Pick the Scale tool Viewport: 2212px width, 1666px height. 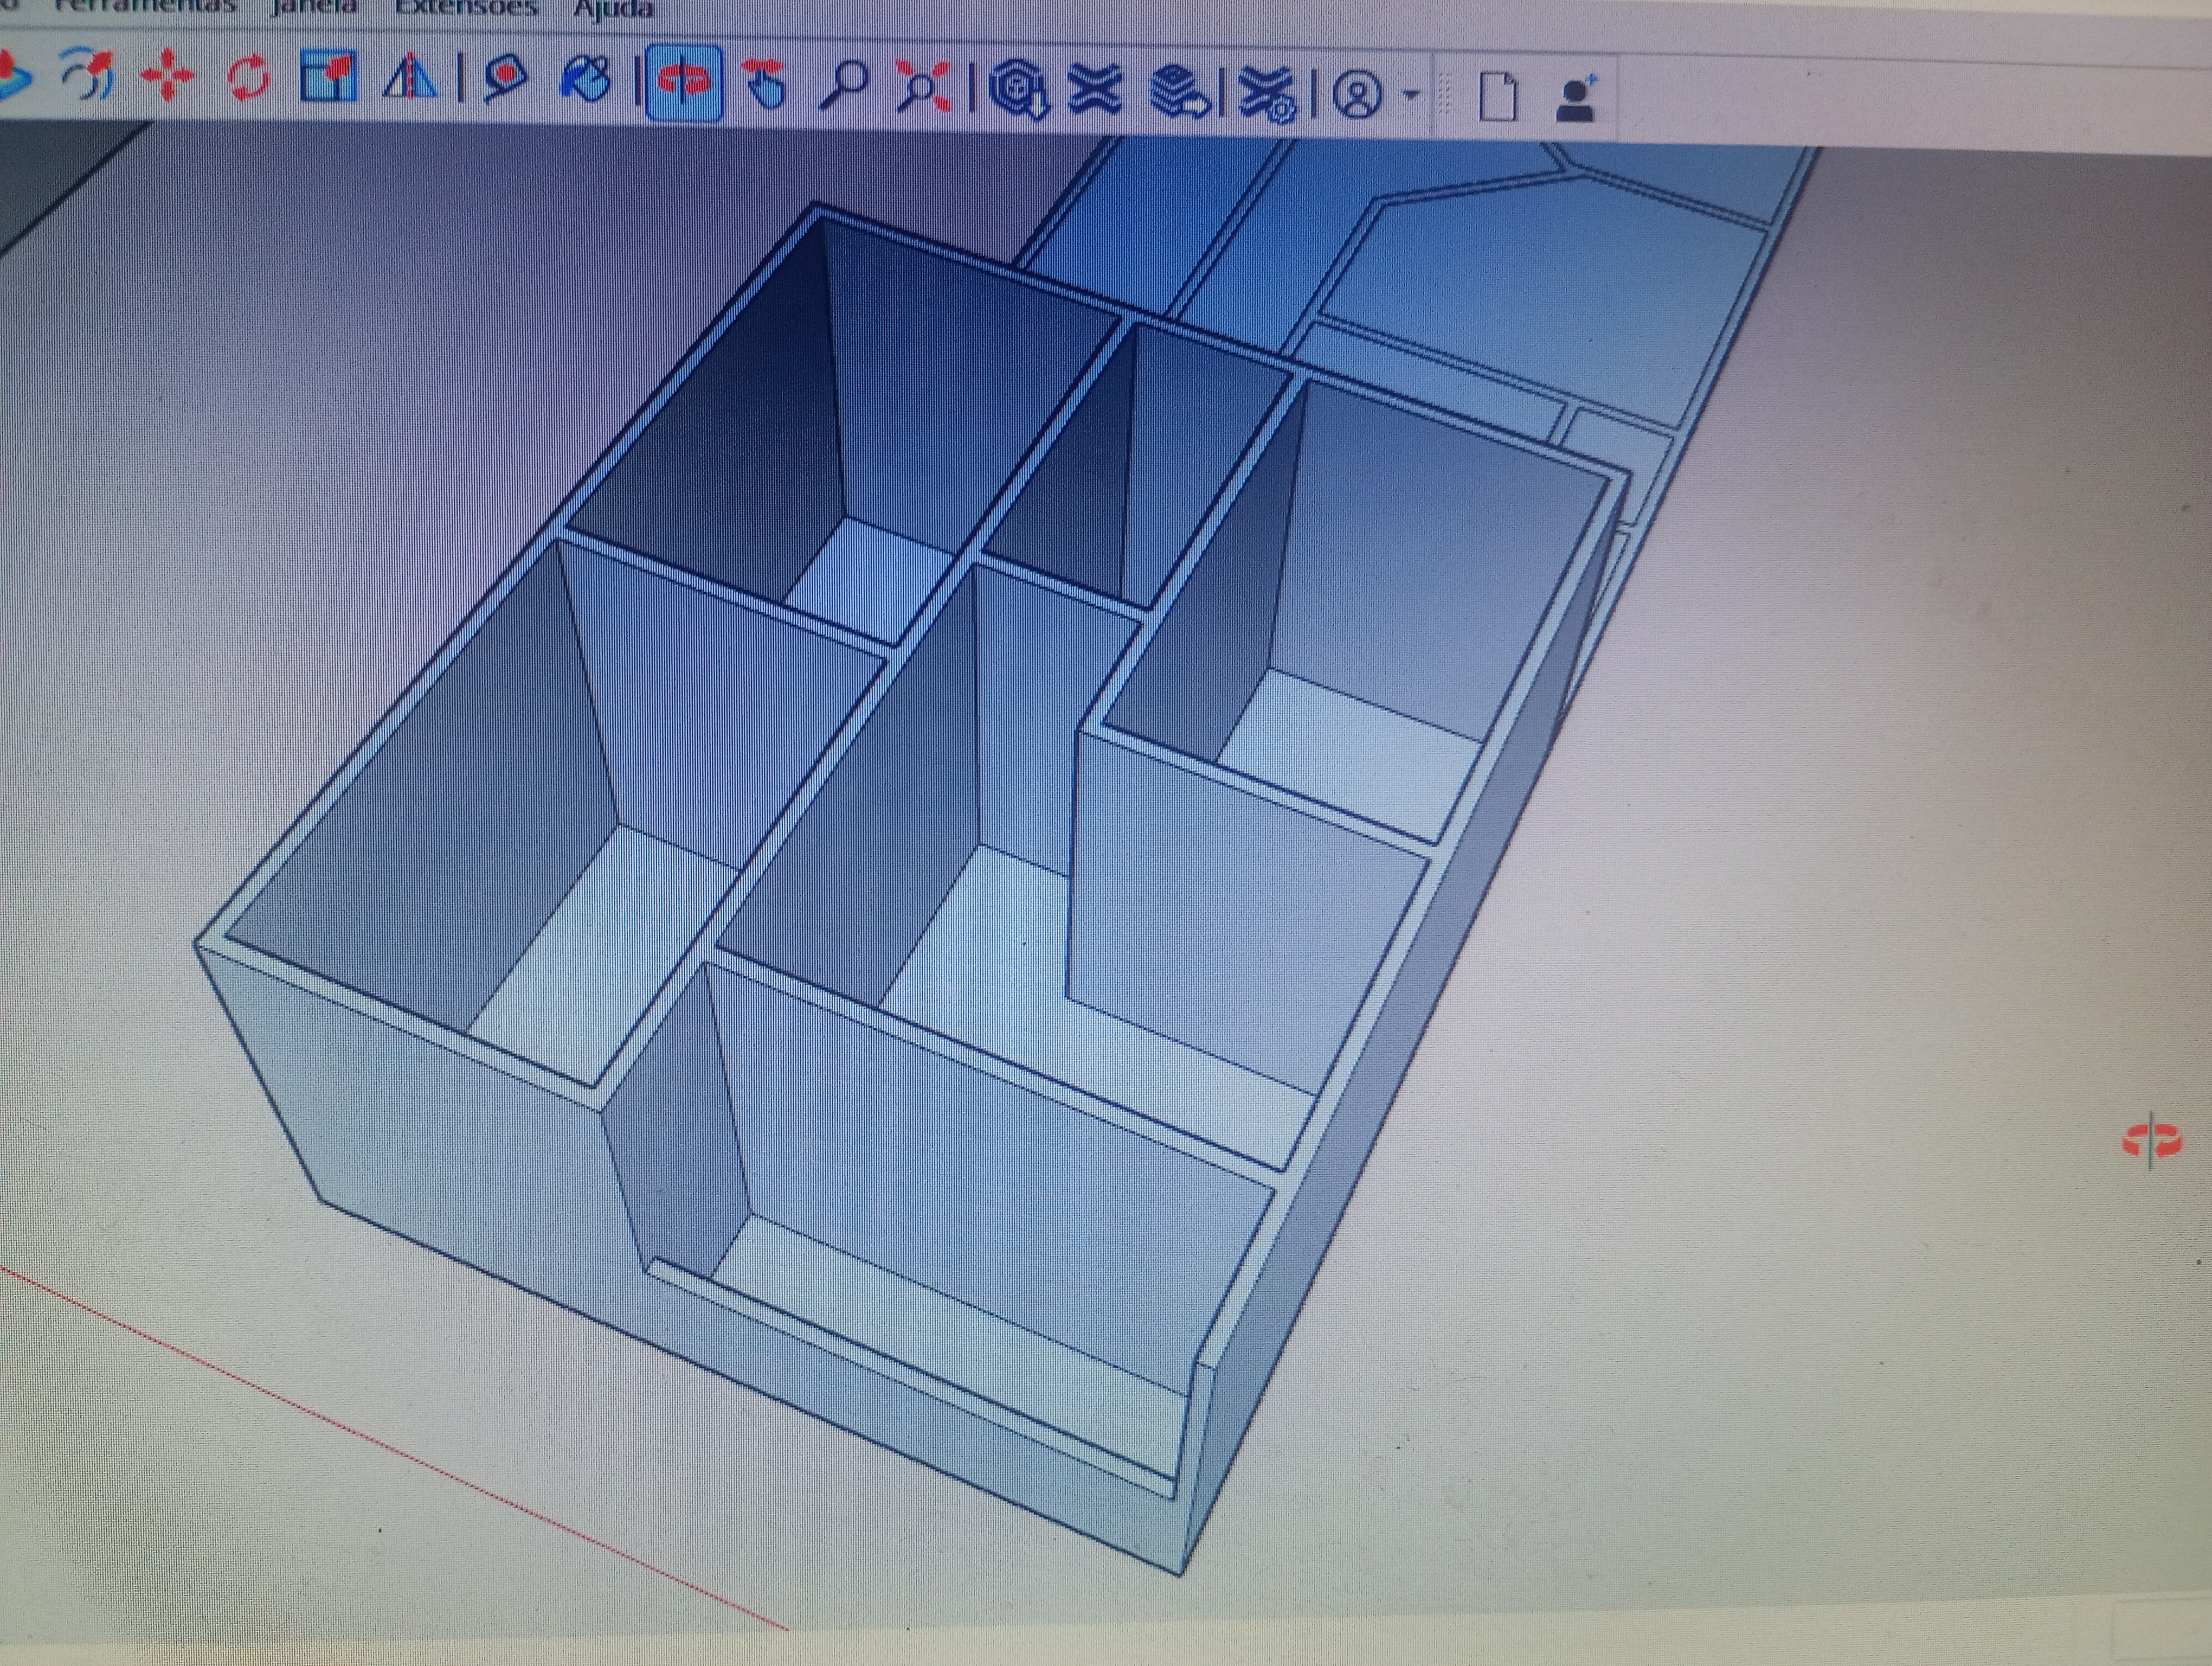(x=328, y=77)
